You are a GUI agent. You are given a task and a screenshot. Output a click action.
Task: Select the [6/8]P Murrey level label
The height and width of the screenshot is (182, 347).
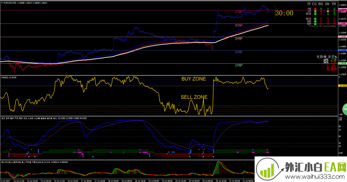pyautogui.click(x=239, y=26)
